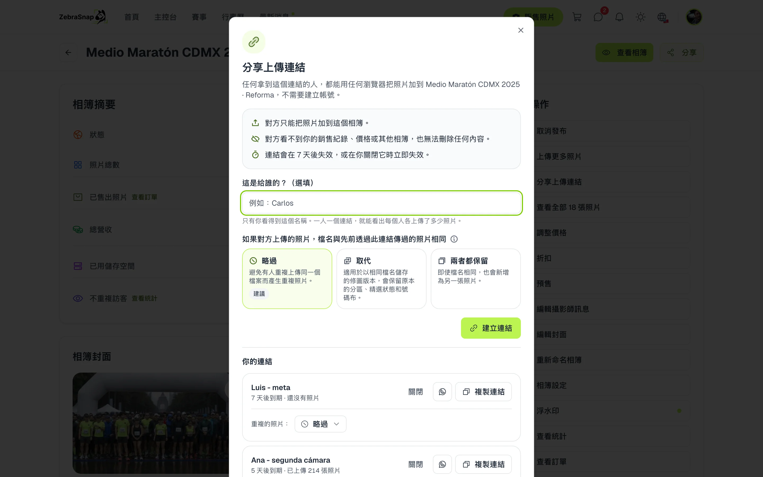Close the Ana - segunda cámara link with 關閉
Viewport: 763px width, 477px height.
point(416,464)
